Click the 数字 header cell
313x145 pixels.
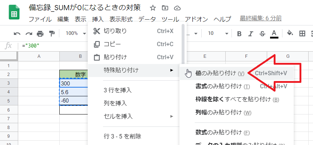[74, 74]
